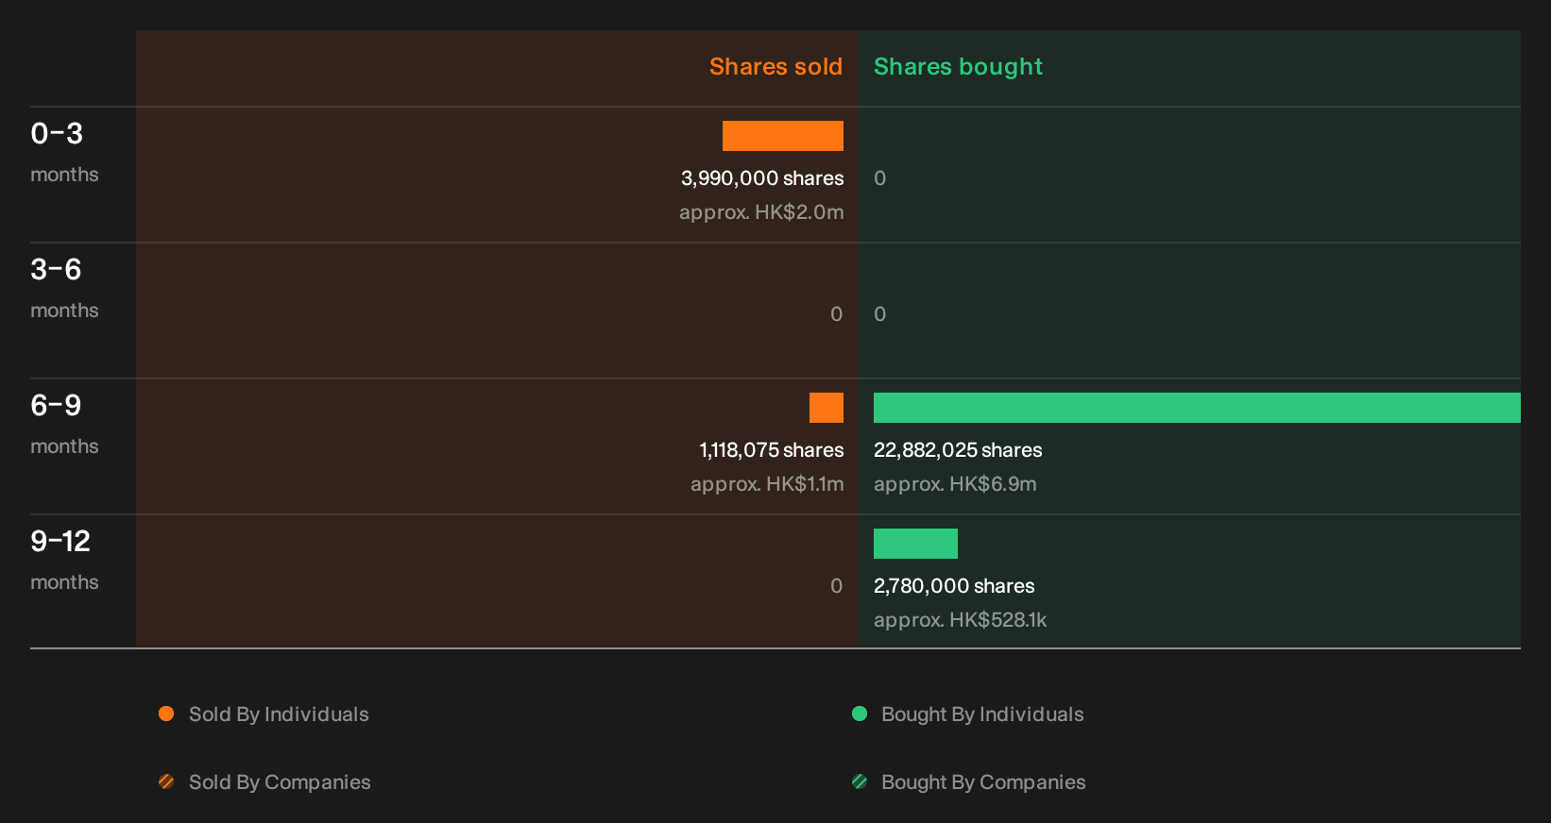This screenshot has height=823, width=1551.
Task: Click the approx. HK$1.1m amount
Action: tap(767, 484)
